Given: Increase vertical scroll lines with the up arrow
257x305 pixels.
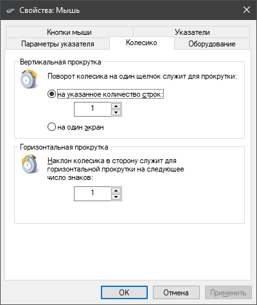Looking at the screenshot, I should click(116, 106).
